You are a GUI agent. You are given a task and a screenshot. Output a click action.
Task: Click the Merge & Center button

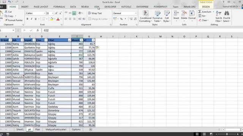click(98, 19)
